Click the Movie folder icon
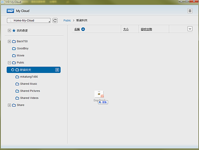 [x=14, y=56]
